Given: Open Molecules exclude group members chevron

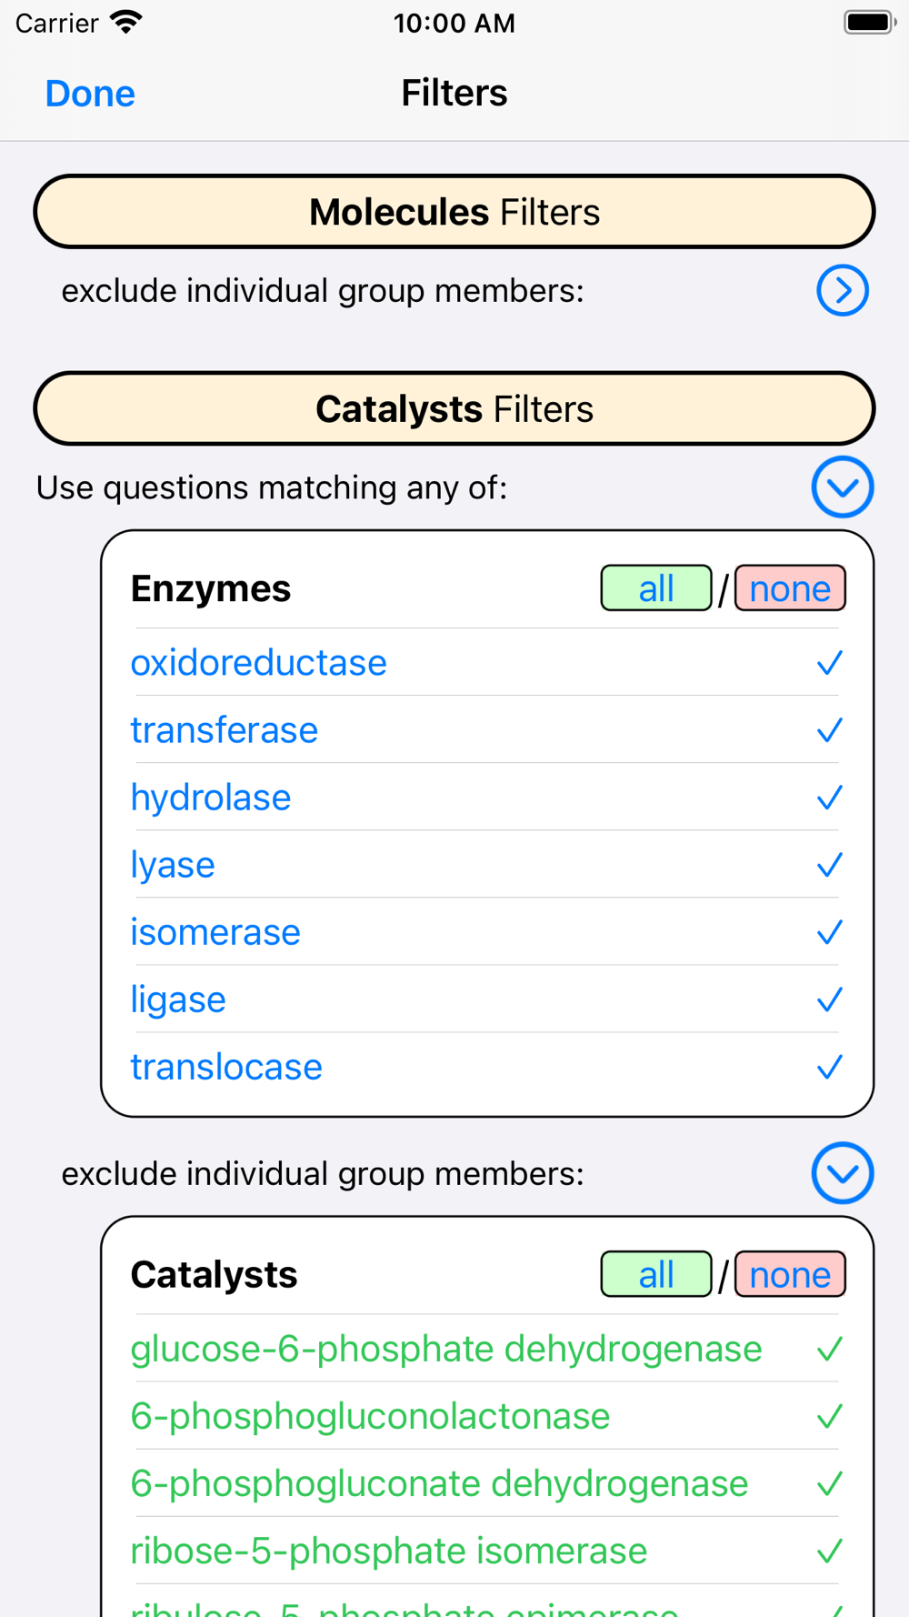Looking at the screenshot, I should pos(843,291).
